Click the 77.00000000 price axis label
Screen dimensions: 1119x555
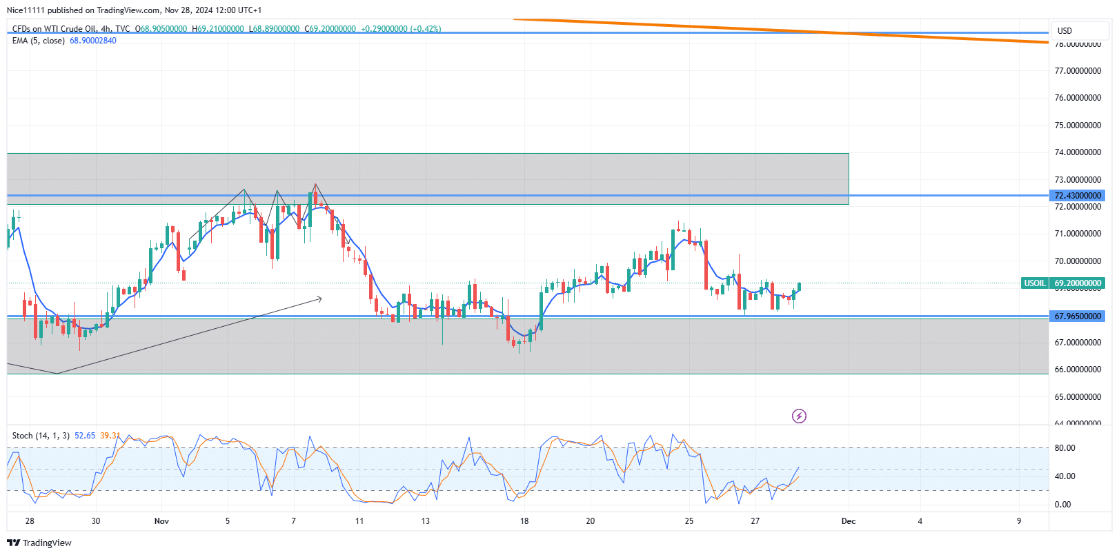click(1078, 71)
